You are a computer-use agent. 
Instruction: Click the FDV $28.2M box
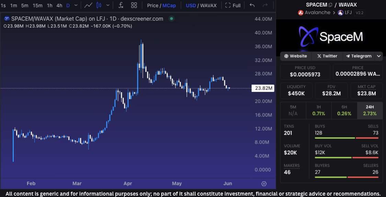coord(331,90)
